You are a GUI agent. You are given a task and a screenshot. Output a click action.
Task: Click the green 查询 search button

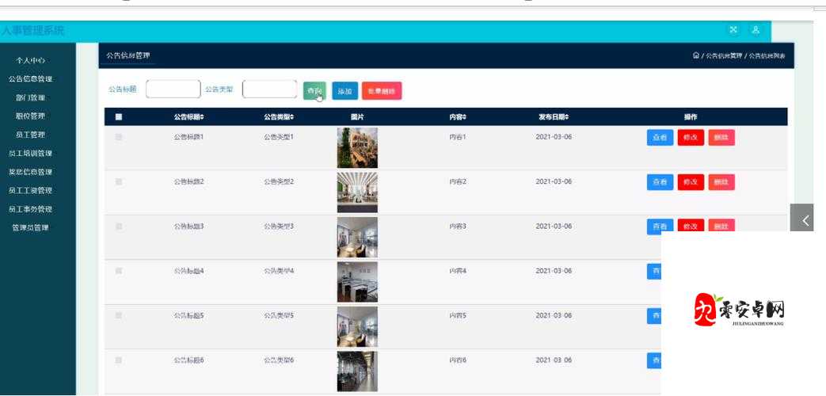click(314, 91)
